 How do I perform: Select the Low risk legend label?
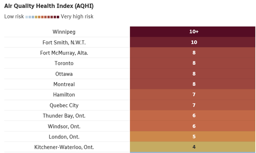pos(14,16)
